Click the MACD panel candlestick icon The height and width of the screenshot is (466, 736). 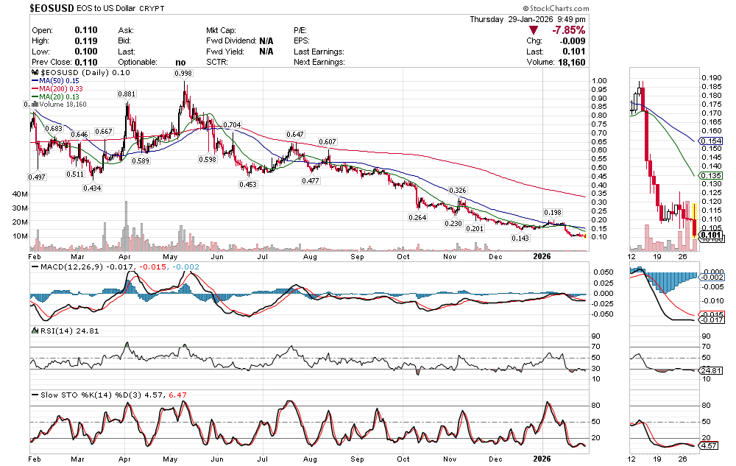point(35,267)
